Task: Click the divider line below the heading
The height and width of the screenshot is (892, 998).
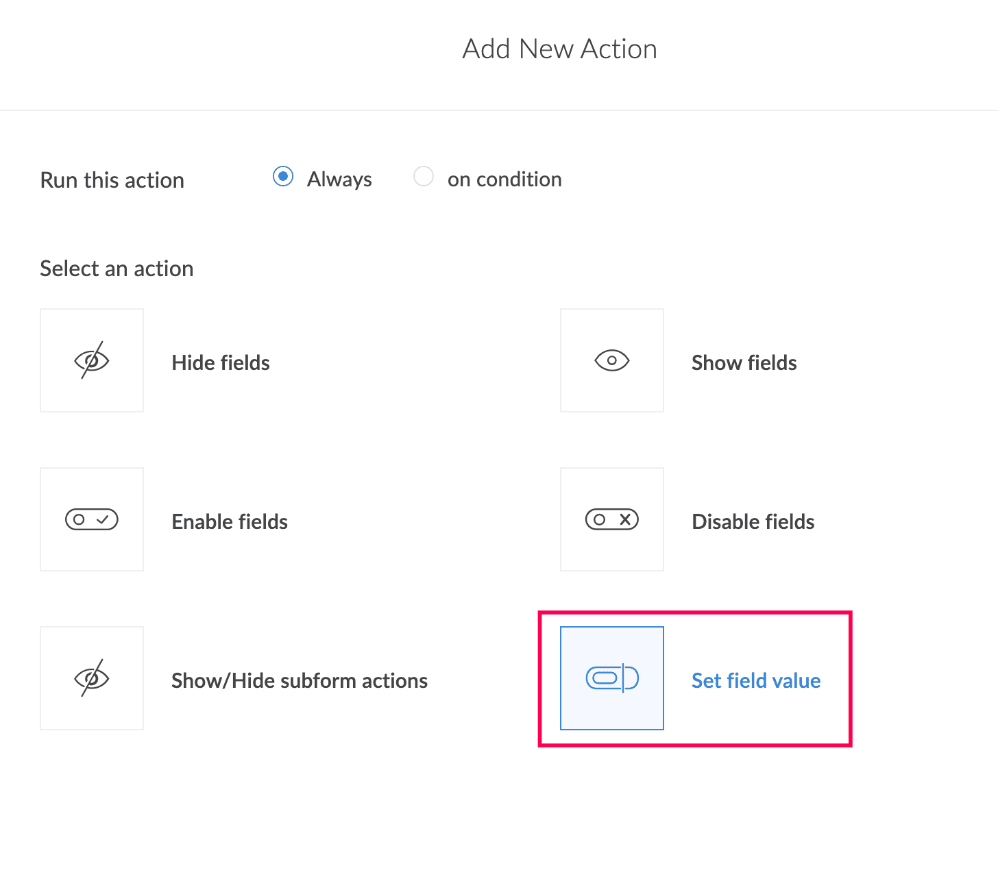Action: 499,110
